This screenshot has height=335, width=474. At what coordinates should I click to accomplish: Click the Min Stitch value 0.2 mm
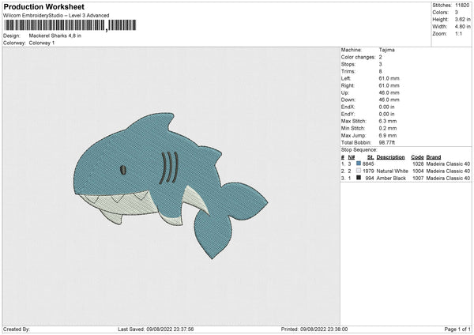click(x=388, y=128)
